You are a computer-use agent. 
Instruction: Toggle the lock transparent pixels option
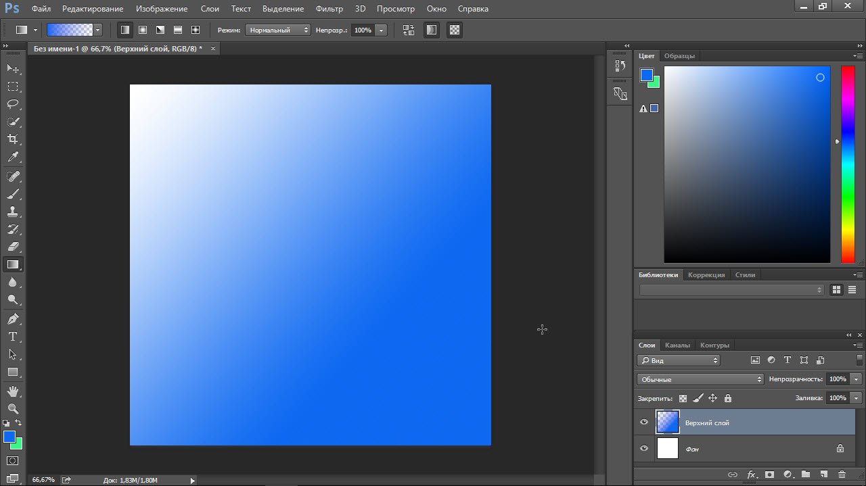[x=683, y=398]
